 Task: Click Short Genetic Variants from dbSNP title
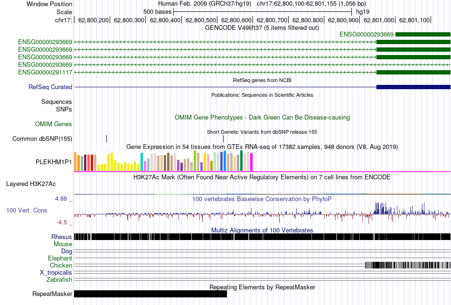point(262,132)
